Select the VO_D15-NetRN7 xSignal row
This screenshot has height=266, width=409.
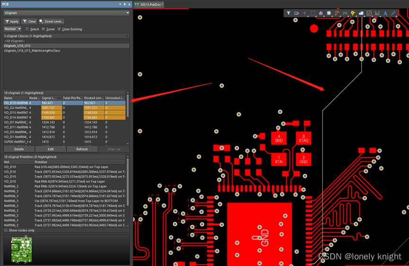point(64,113)
